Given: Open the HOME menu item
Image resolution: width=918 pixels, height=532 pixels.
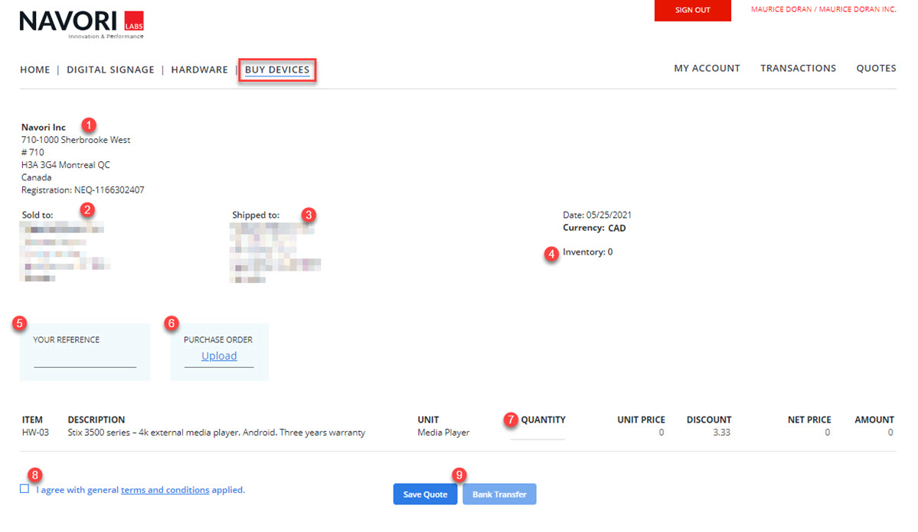Looking at the screenshot, I should pyautogui.click(x=35, y=70).
